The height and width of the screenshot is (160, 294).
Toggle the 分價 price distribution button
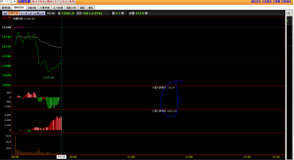click(37, 13)
